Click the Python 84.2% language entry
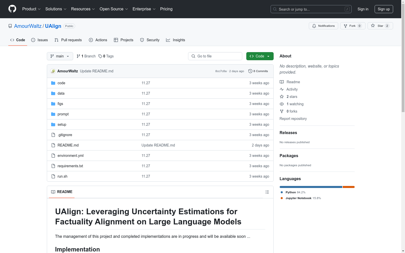Screen dimensions: 405x253 (293, 192)
